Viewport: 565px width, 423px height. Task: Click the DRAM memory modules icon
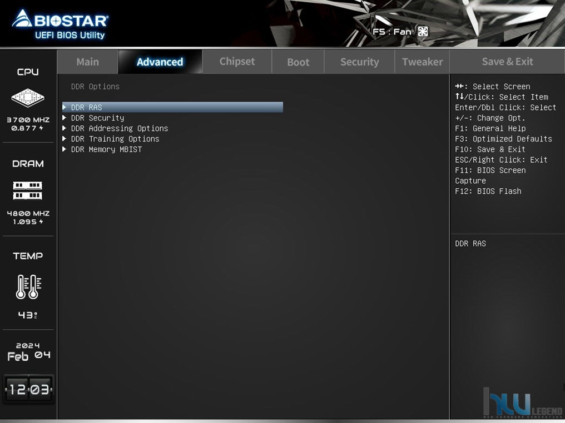click(28, 190)
